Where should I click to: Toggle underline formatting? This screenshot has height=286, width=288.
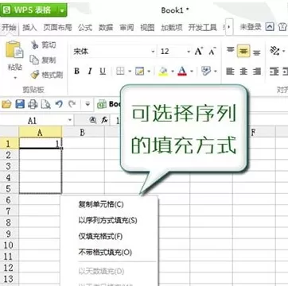click(103, 71)
